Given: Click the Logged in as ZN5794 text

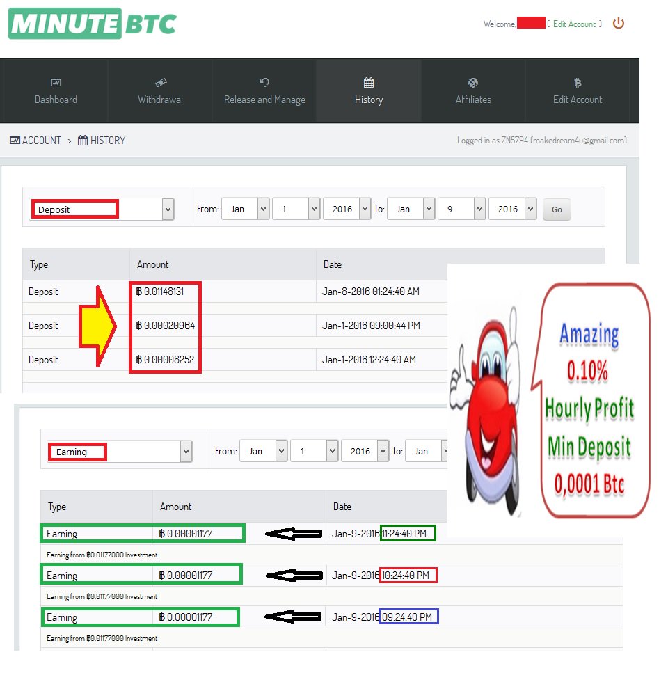Looking at the screenshot, I should pos(541,140).
